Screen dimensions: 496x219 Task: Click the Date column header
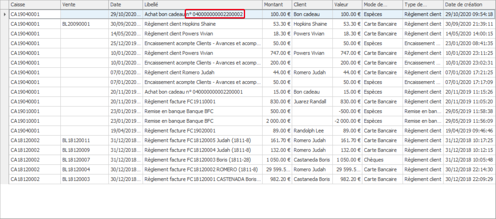click(x=126, y=5)
